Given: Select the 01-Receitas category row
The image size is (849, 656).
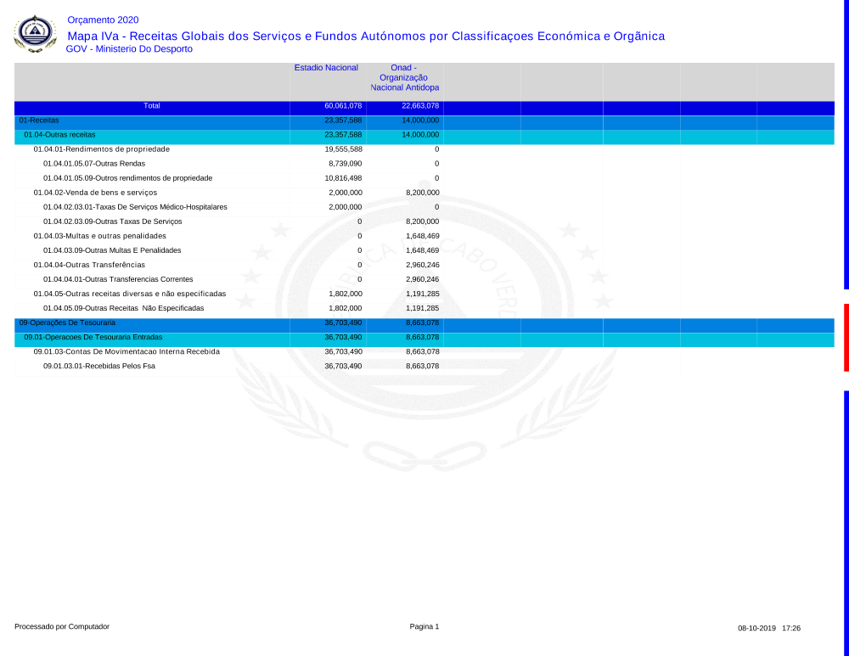Looking at the screenshot, I should point(39,121).
